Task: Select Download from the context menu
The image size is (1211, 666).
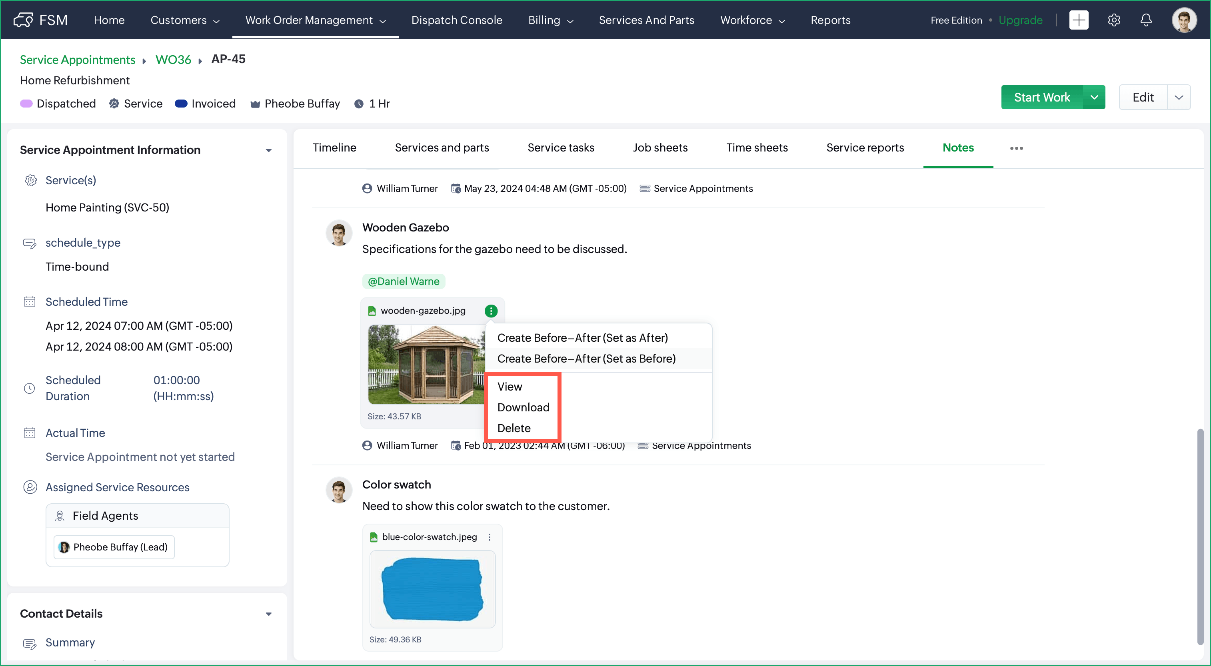Action: [523, 407]
